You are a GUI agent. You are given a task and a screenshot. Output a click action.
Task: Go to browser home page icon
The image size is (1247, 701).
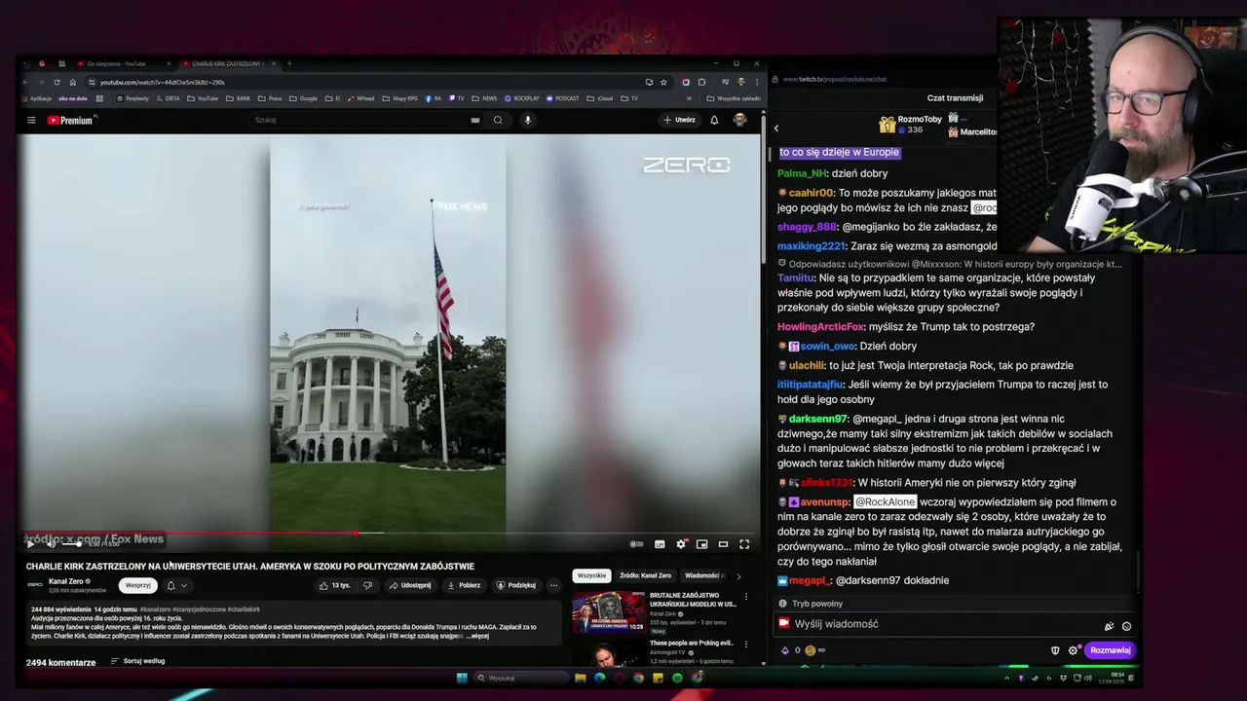pos(72,82)
